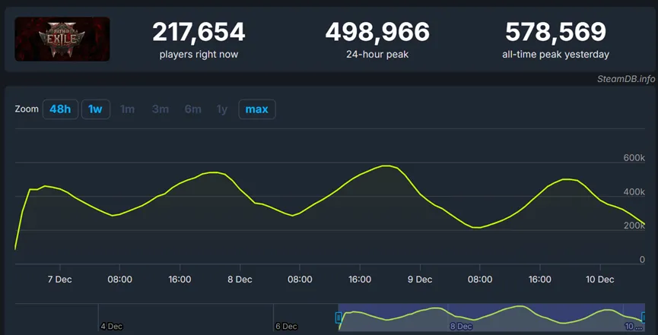Click the 400k y-axis label

pyautogui.click(x=634, y=192)
